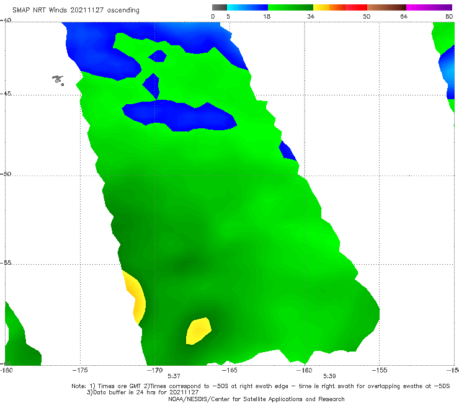459x403 pixels.
Task: Click the NOAA/NESDIS credit line
Action: [256, 399]
